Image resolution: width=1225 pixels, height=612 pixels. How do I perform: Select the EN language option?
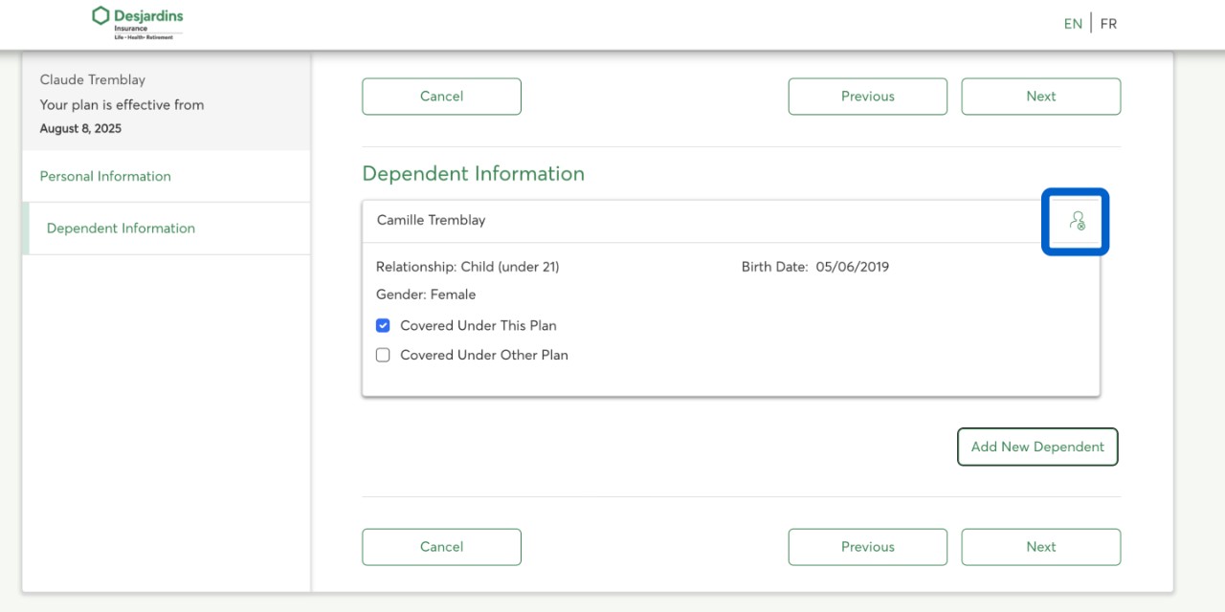pyautogui.click(x=1073, y=24)
